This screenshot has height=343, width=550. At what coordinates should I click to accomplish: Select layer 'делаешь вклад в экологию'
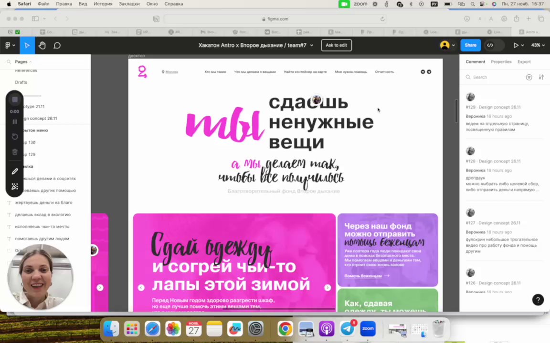tap(43, 214)
